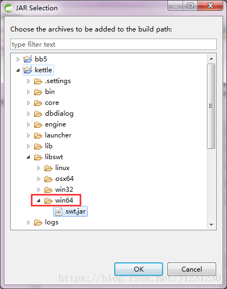Image resolution: width=227 pixels, height=289 pixels.
Task: Select the win64 label
Action: click(x=64, y=200)
